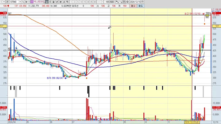Select the 15 interval button
The image size is (221, 124).
[x=85, y=2]
